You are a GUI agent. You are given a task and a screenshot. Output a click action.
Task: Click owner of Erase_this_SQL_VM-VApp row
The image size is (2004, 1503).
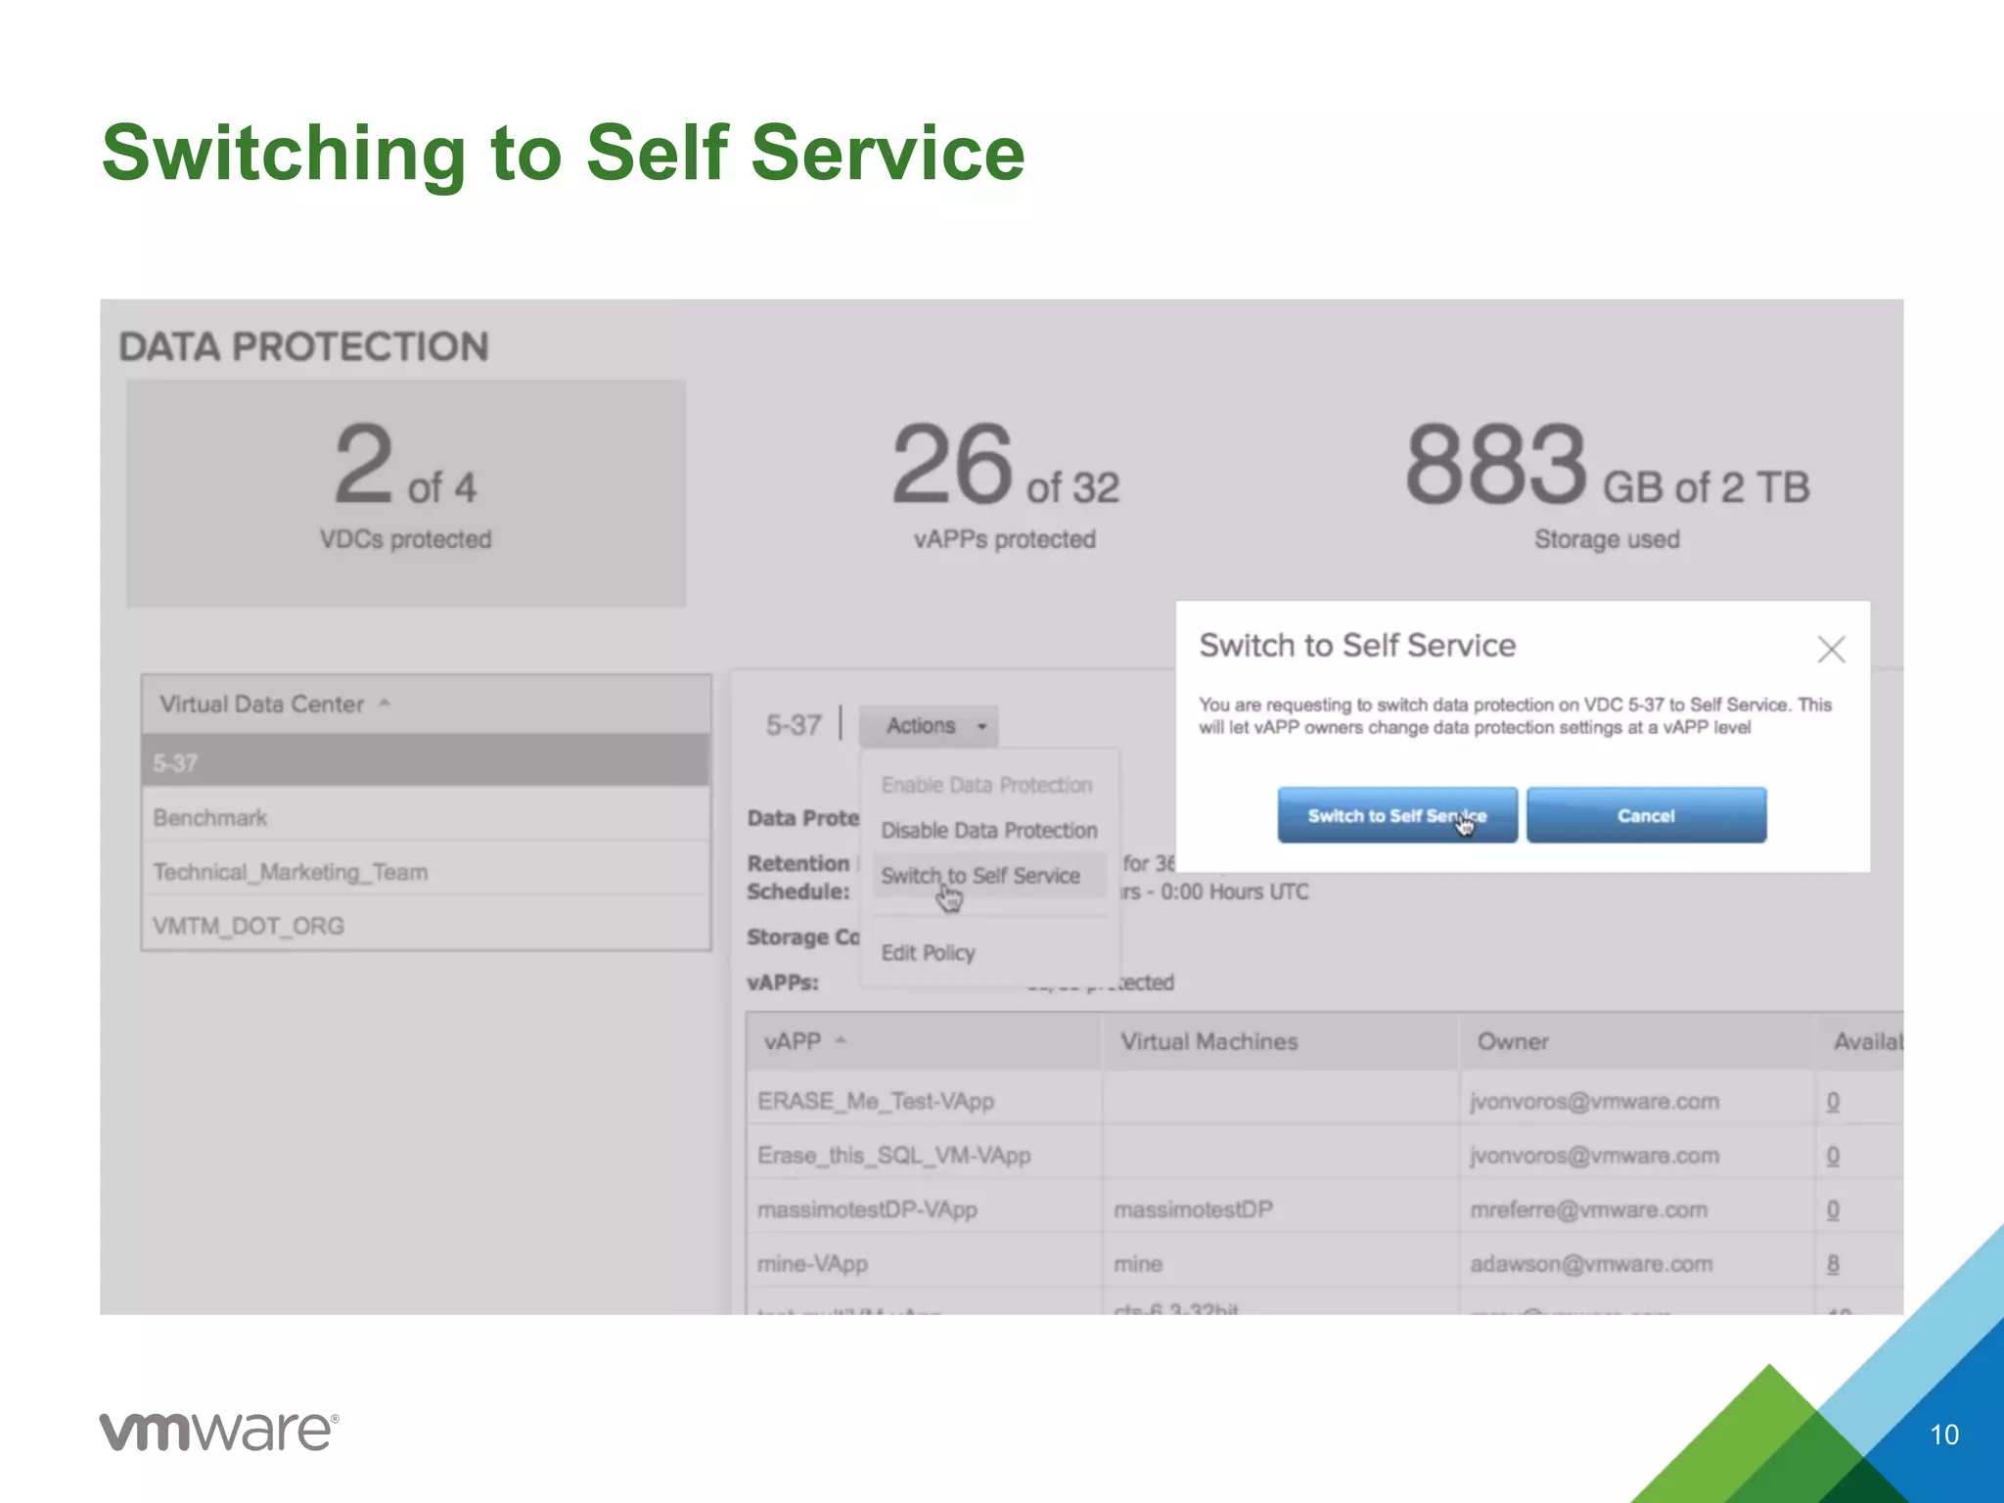click(1594, 1155)
